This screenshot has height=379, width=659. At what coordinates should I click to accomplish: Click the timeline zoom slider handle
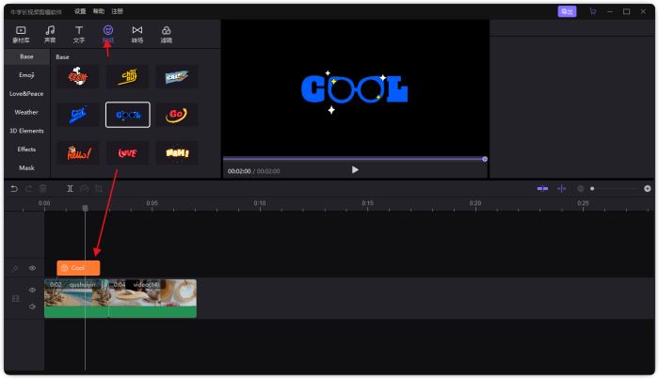pyautogui.click(x=592, y=188)
